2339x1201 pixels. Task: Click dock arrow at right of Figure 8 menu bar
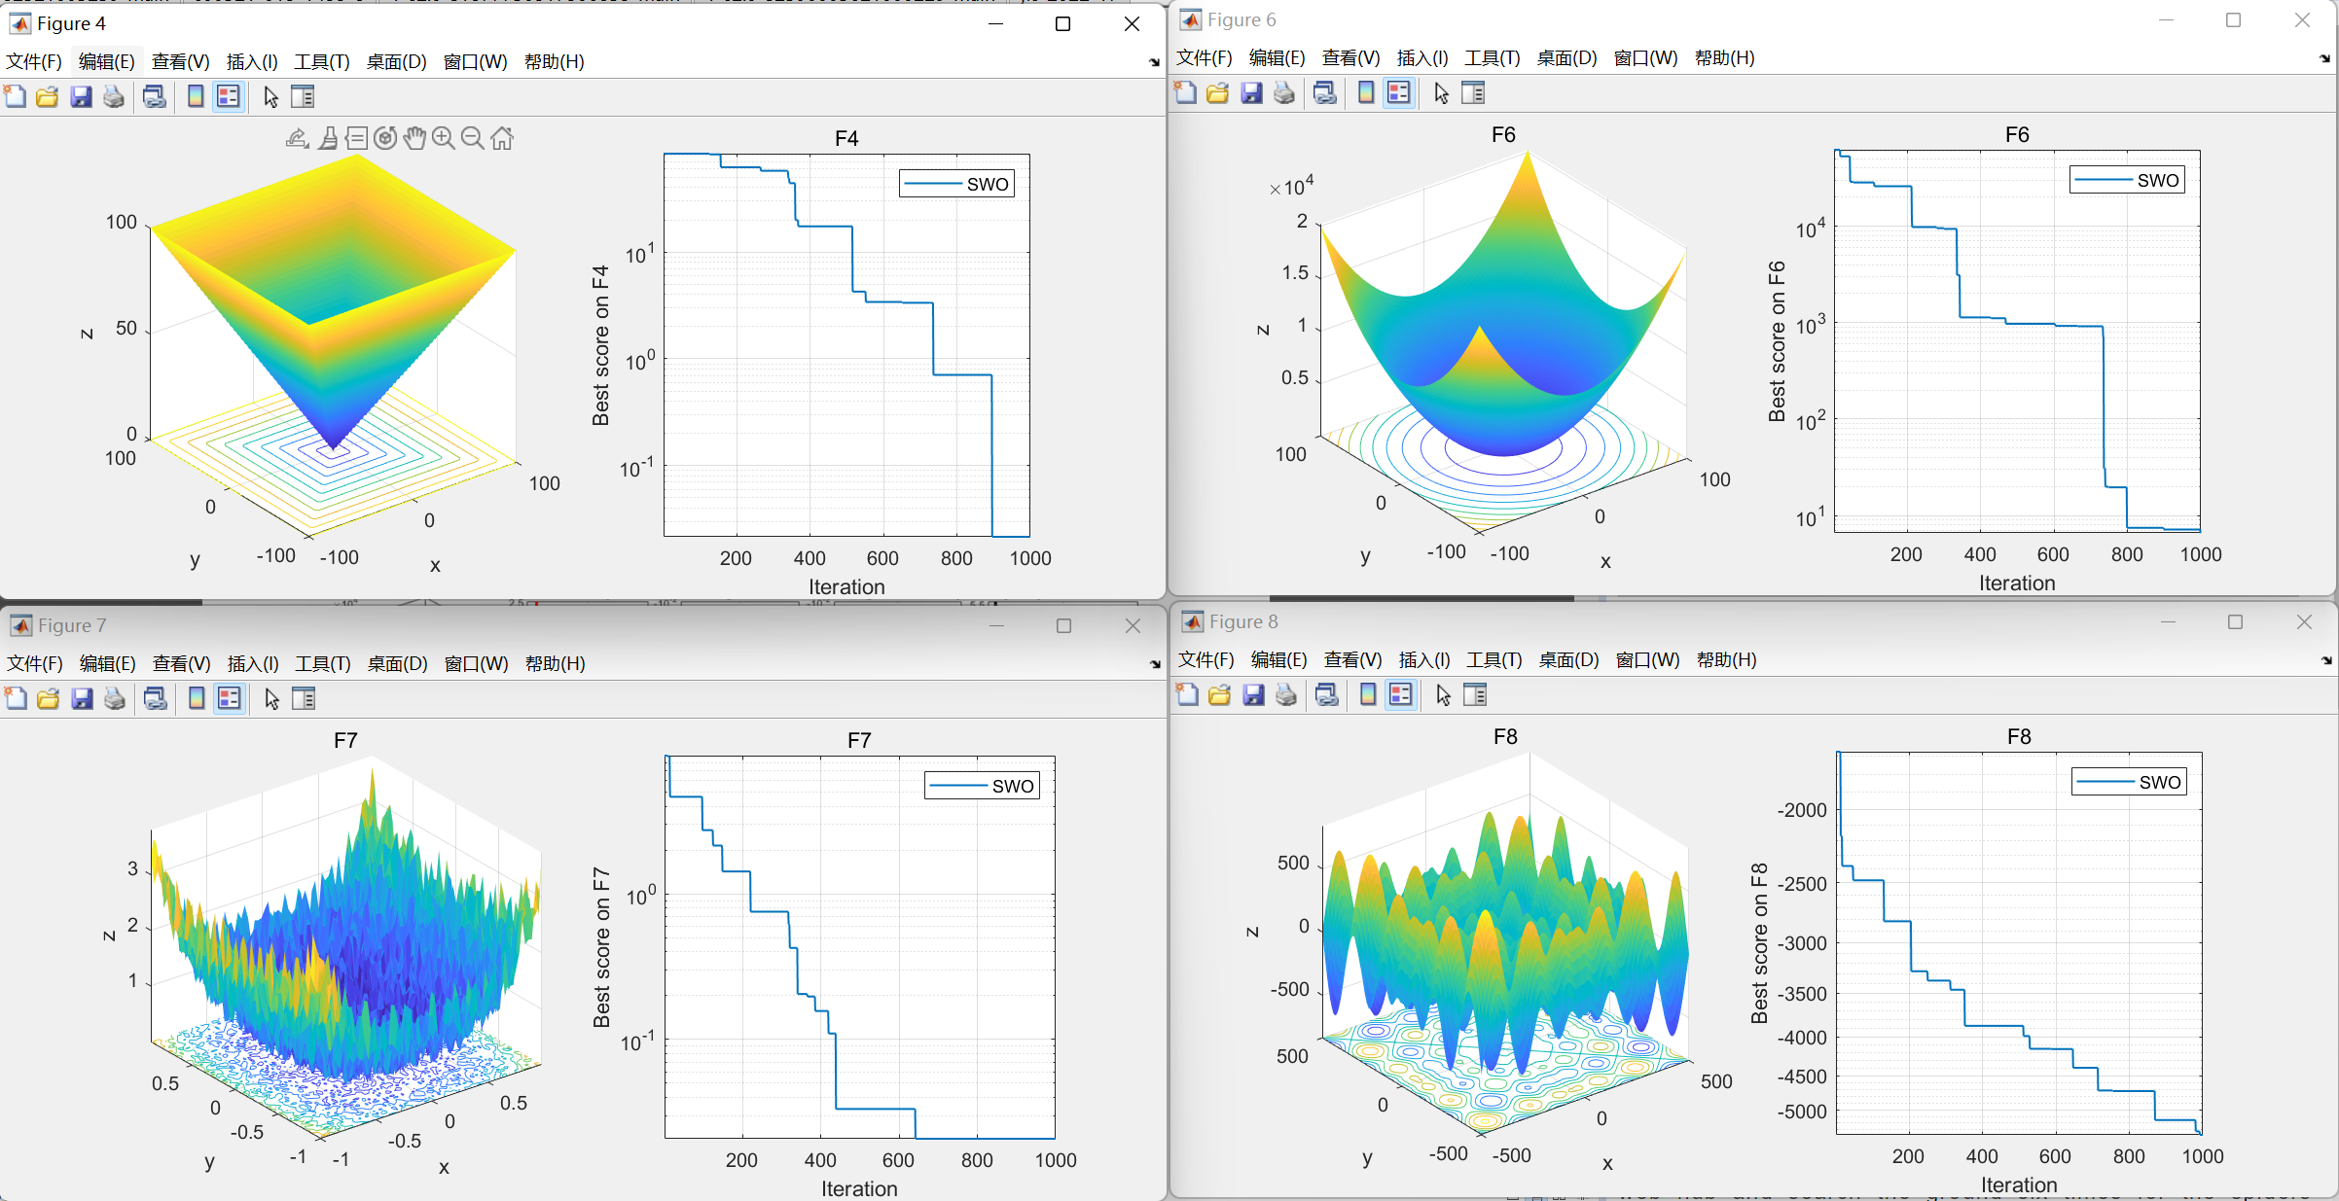click(x=2326, y=660)
